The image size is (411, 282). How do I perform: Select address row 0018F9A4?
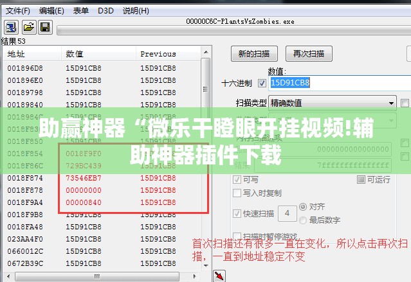102,202
